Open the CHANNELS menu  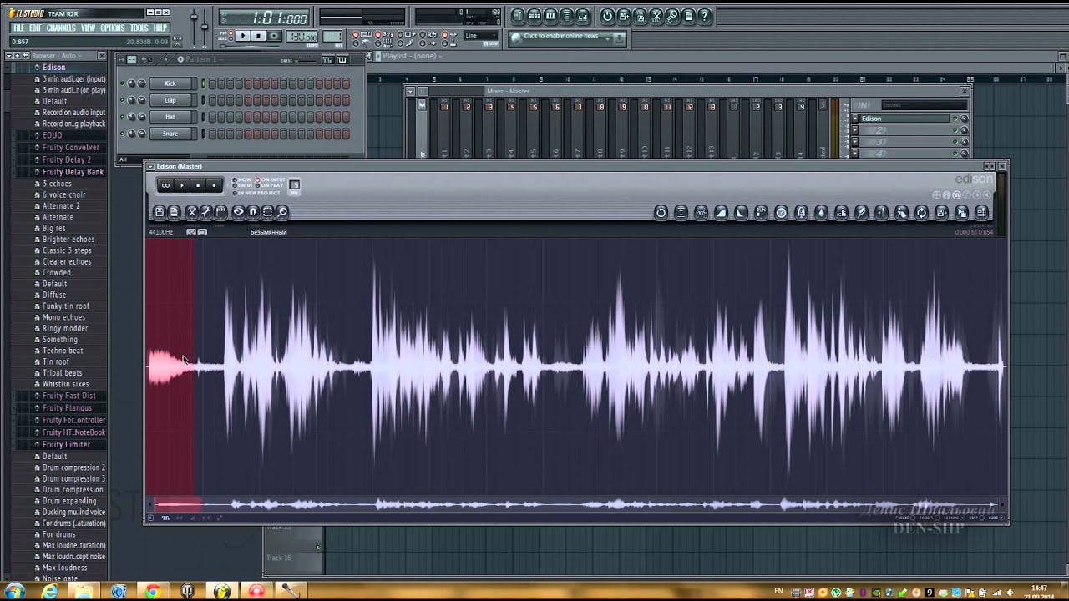[61, 28]
